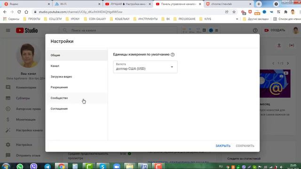Close settings with the ЗАКРЫТЬ button
Image resolution: width=301 pixels, height=169 pixels.
click(x=223, y=146)
